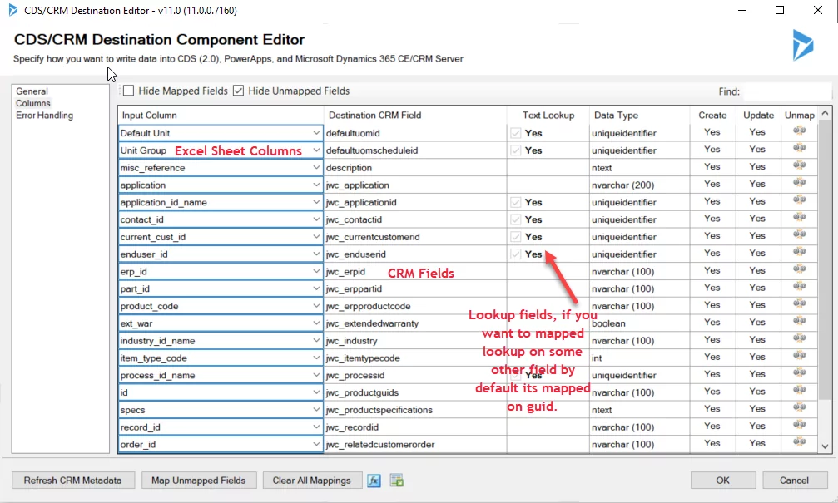This screenshot has height=503, width=838.
Task: Open the order_id input column dropdown
Action: coord(316,444)
